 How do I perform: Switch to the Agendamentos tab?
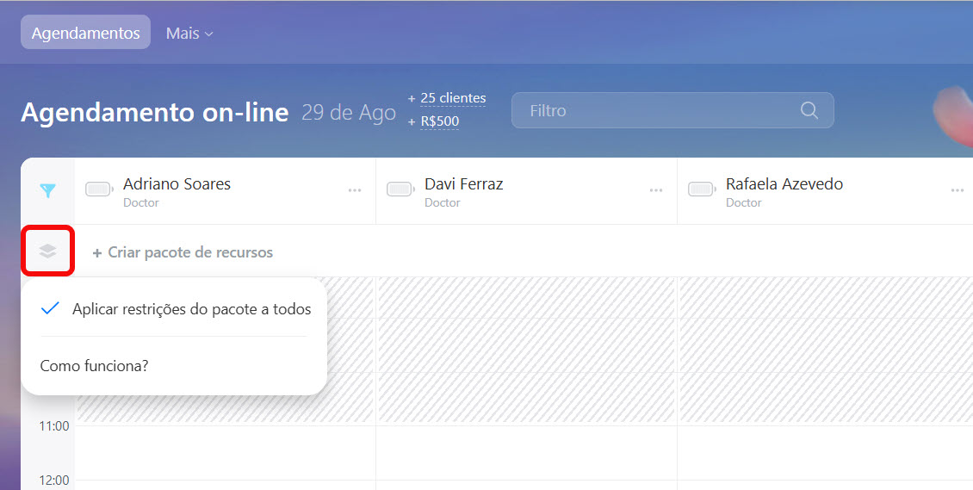tap(85, 33)
